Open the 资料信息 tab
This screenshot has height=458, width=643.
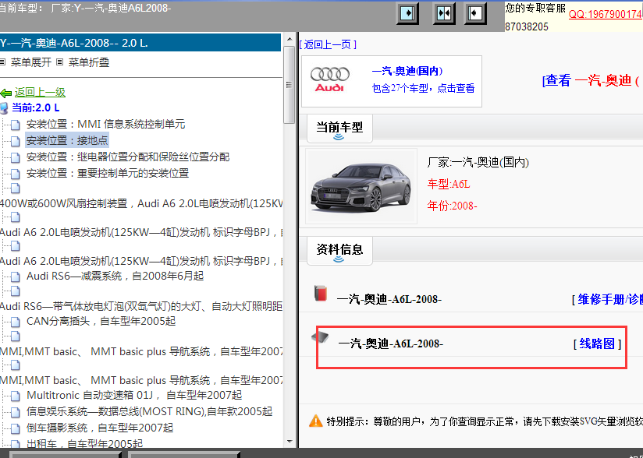point(339,250)
